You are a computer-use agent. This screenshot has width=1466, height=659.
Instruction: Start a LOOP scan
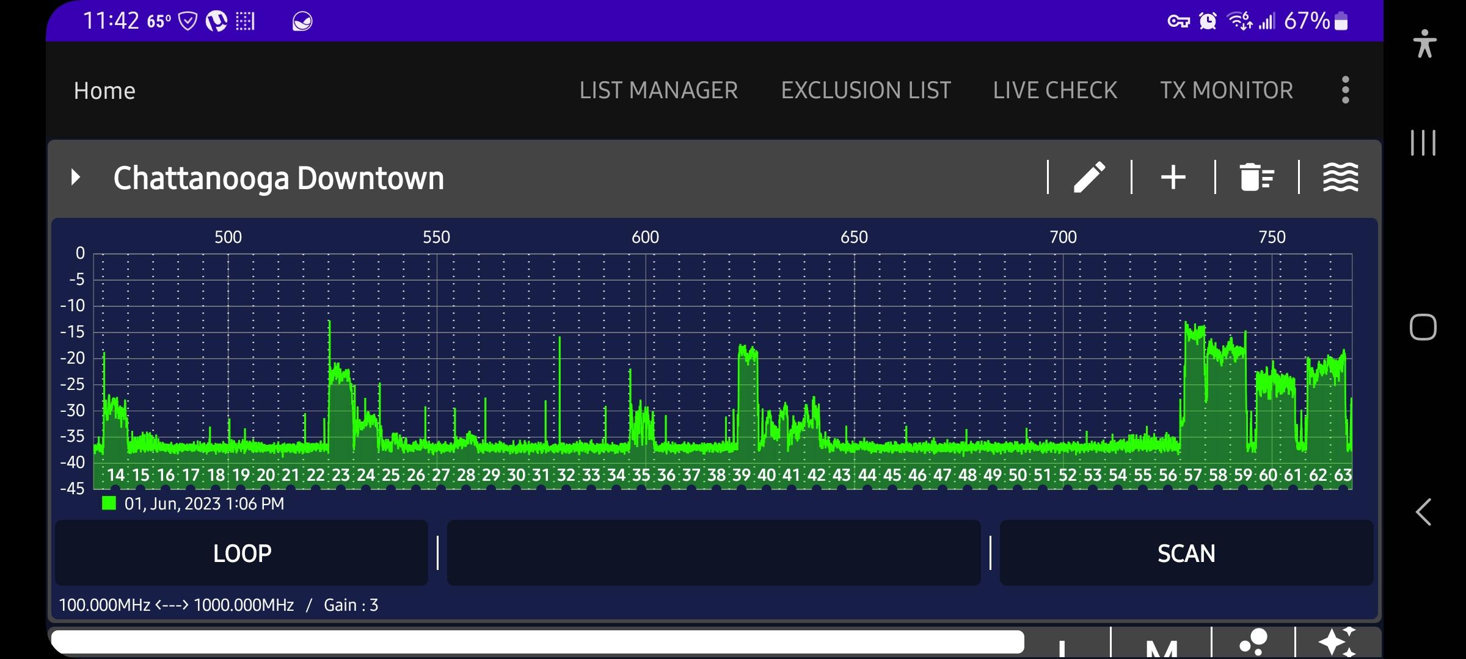[241, 553]
